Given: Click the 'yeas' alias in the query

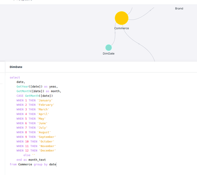Looking at the screenshot, I should (53, 87).
